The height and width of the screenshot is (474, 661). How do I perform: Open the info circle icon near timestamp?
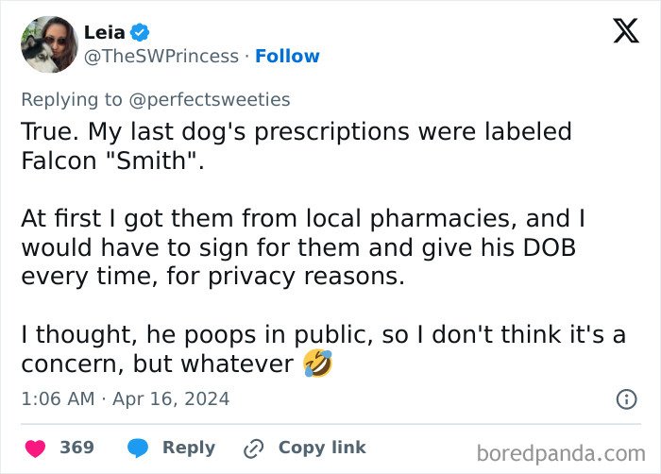pos(626,399)
